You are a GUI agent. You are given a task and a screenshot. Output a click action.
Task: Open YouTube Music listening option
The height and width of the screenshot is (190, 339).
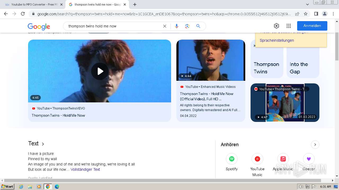tap(257, 165)
